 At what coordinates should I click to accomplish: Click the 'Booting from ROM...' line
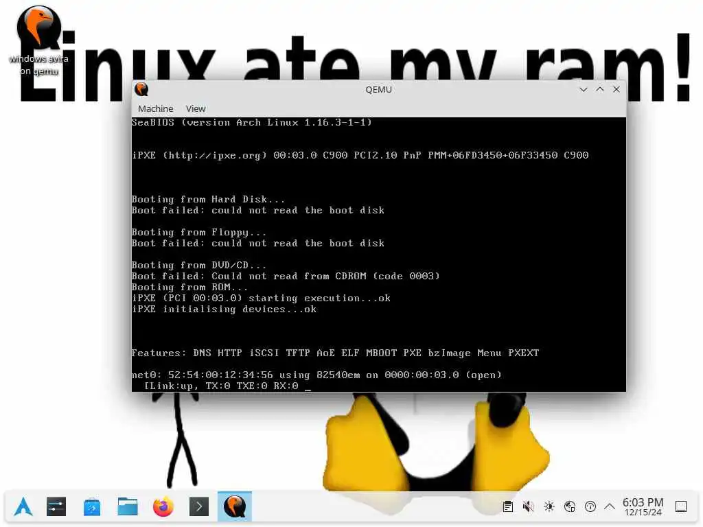point(189,287)
